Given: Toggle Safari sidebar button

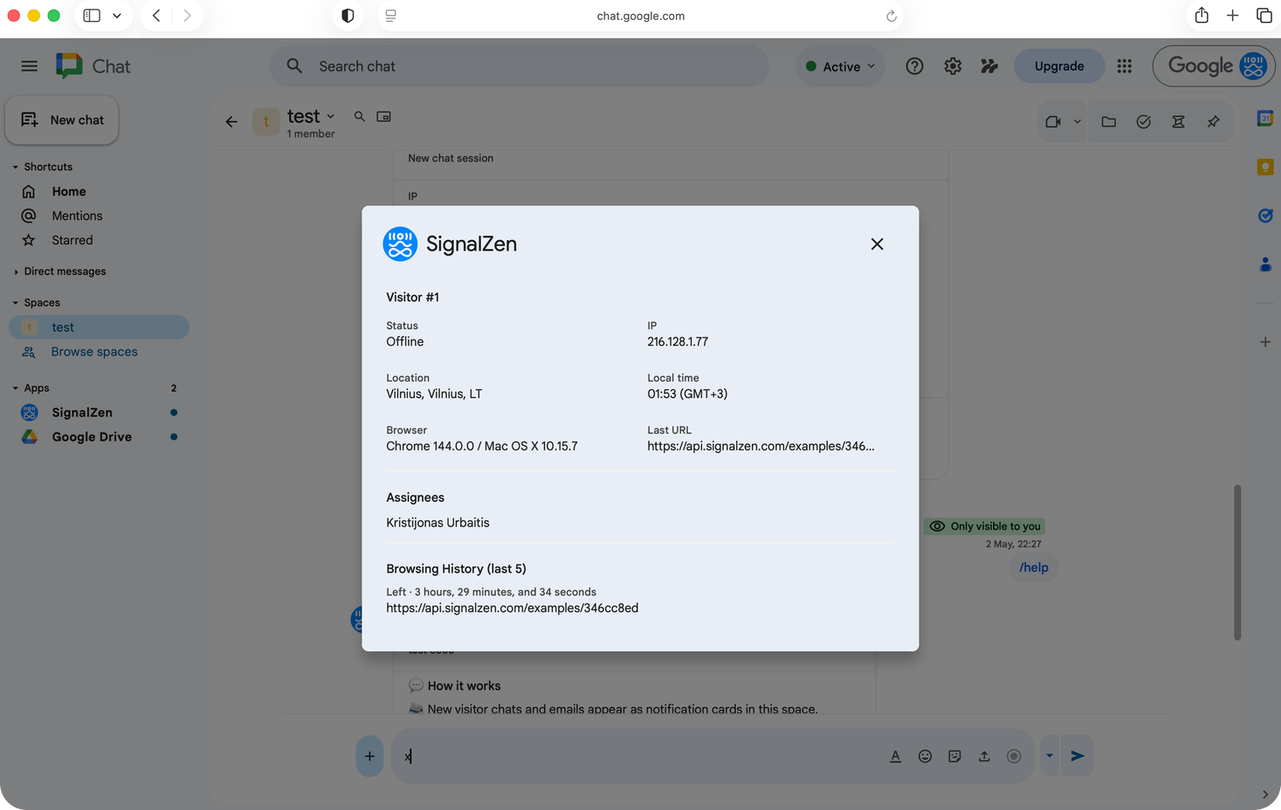Looking at the screenshot, I should tap(92, 16).
